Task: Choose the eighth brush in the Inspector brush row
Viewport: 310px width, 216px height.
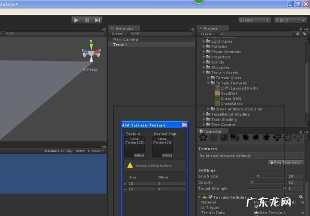Action: [x=277, y=137]
